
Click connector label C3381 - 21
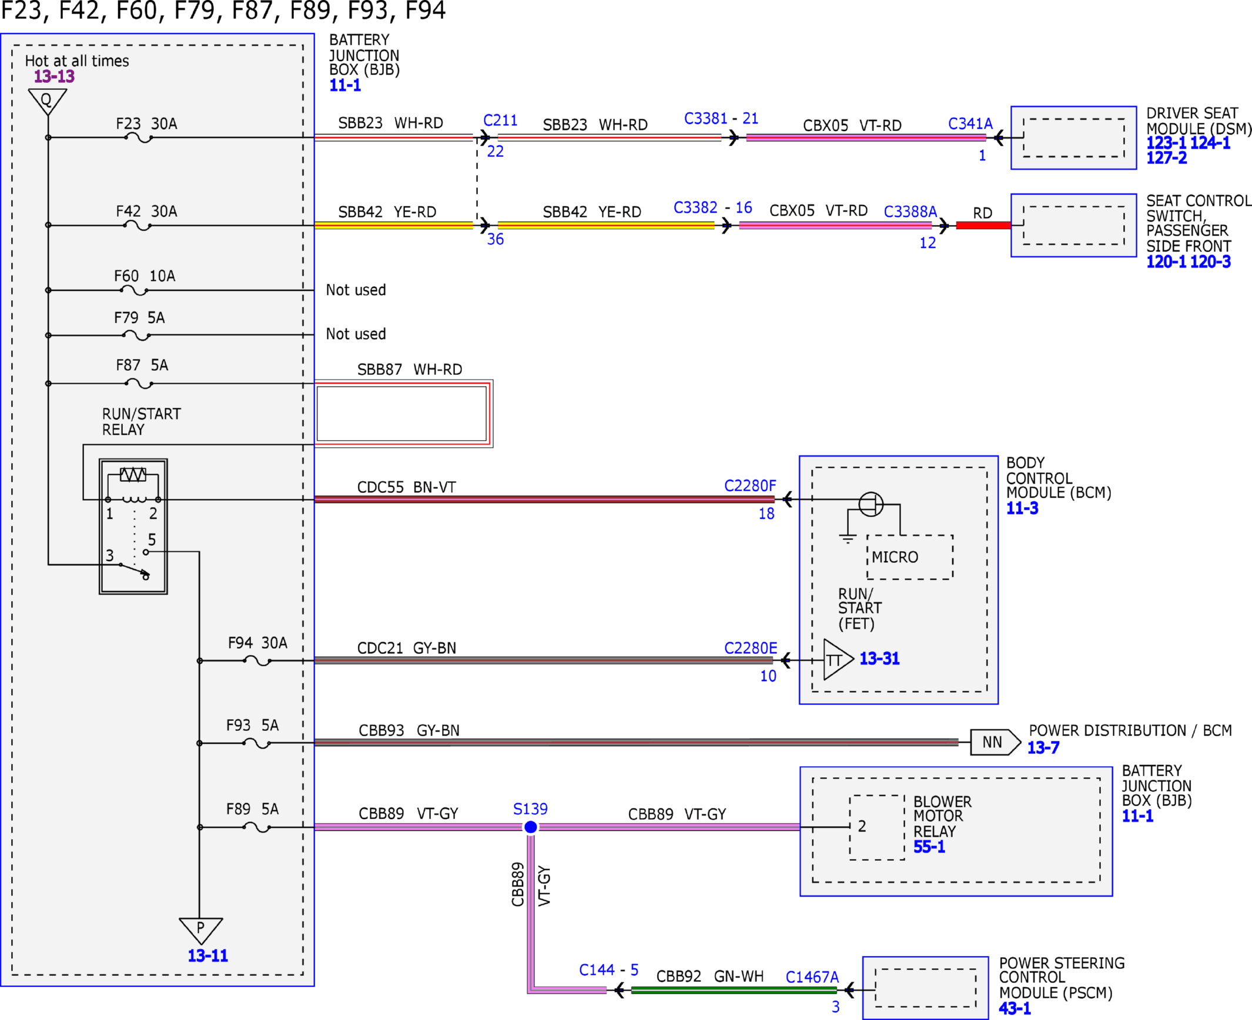[x=721, y=119]
